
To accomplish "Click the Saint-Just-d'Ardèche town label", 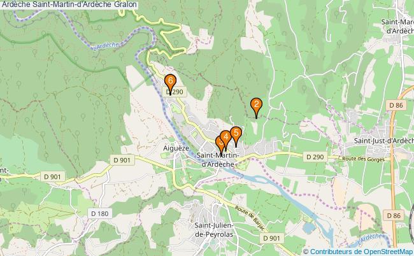I will tap(383, 141).
